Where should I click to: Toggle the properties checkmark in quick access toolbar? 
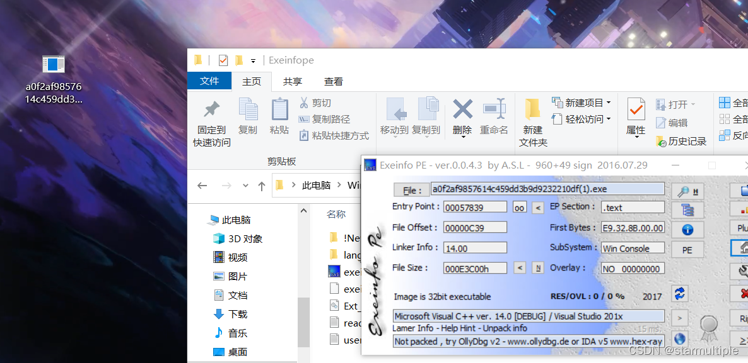223,60
